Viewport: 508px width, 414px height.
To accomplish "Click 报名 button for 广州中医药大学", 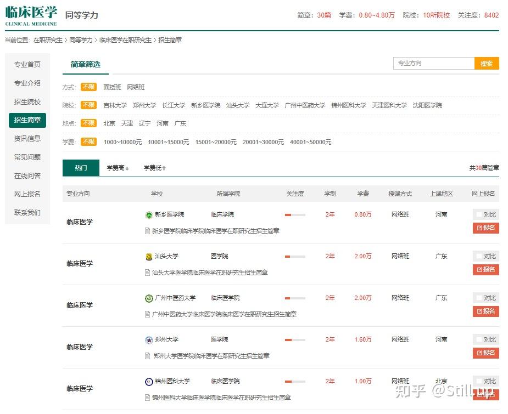I will pos(485,311).
